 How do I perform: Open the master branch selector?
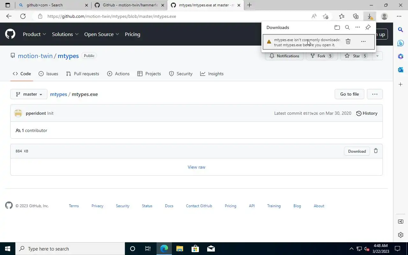(29, 94)
